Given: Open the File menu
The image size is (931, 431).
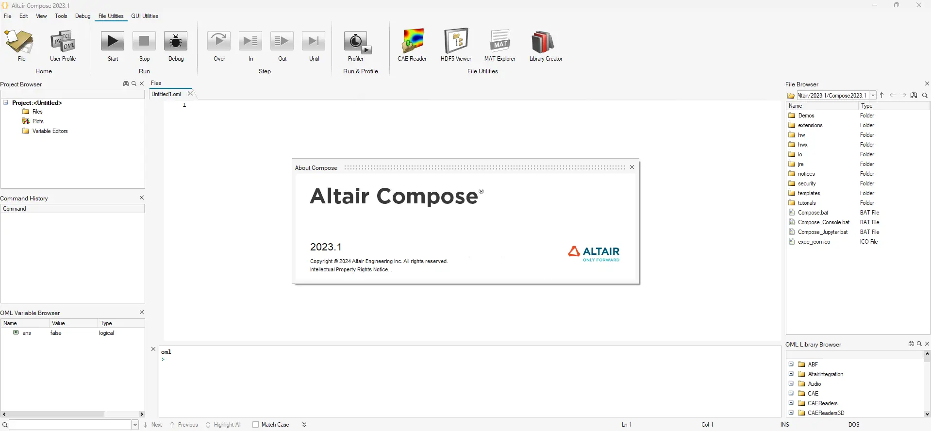Looking at the screenshot, I should (8, 16).
